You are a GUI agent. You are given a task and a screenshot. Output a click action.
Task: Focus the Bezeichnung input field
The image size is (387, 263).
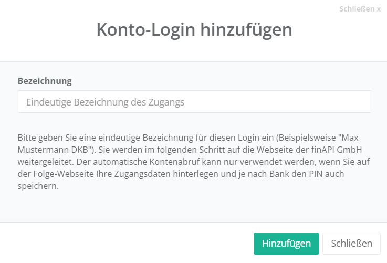point(194,102)
